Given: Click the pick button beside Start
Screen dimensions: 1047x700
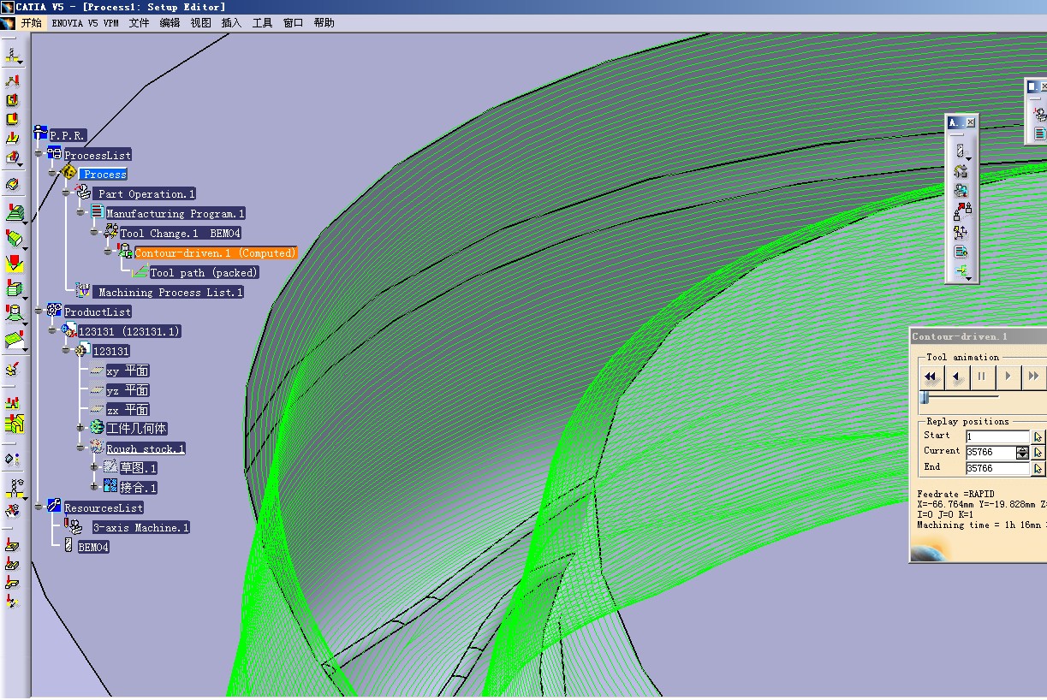Looking at the screenshot, I should (x=1038, y=436).
